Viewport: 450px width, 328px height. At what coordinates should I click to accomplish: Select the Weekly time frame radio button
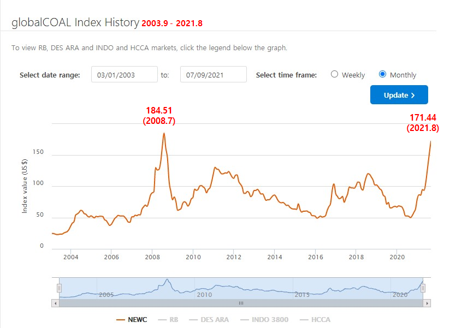pos(334,74)
